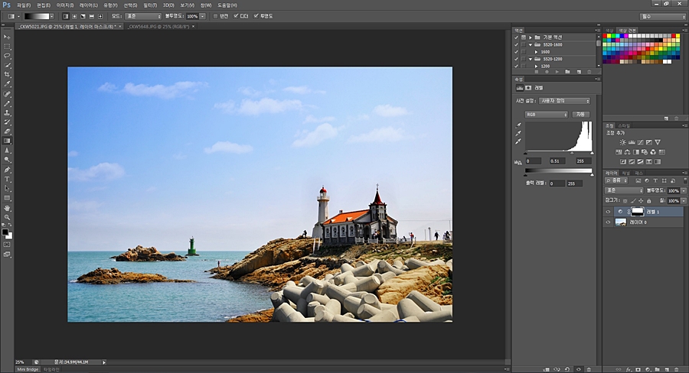Select the Horizontal Type tool
Screen dimensions: 689x373
8,179
